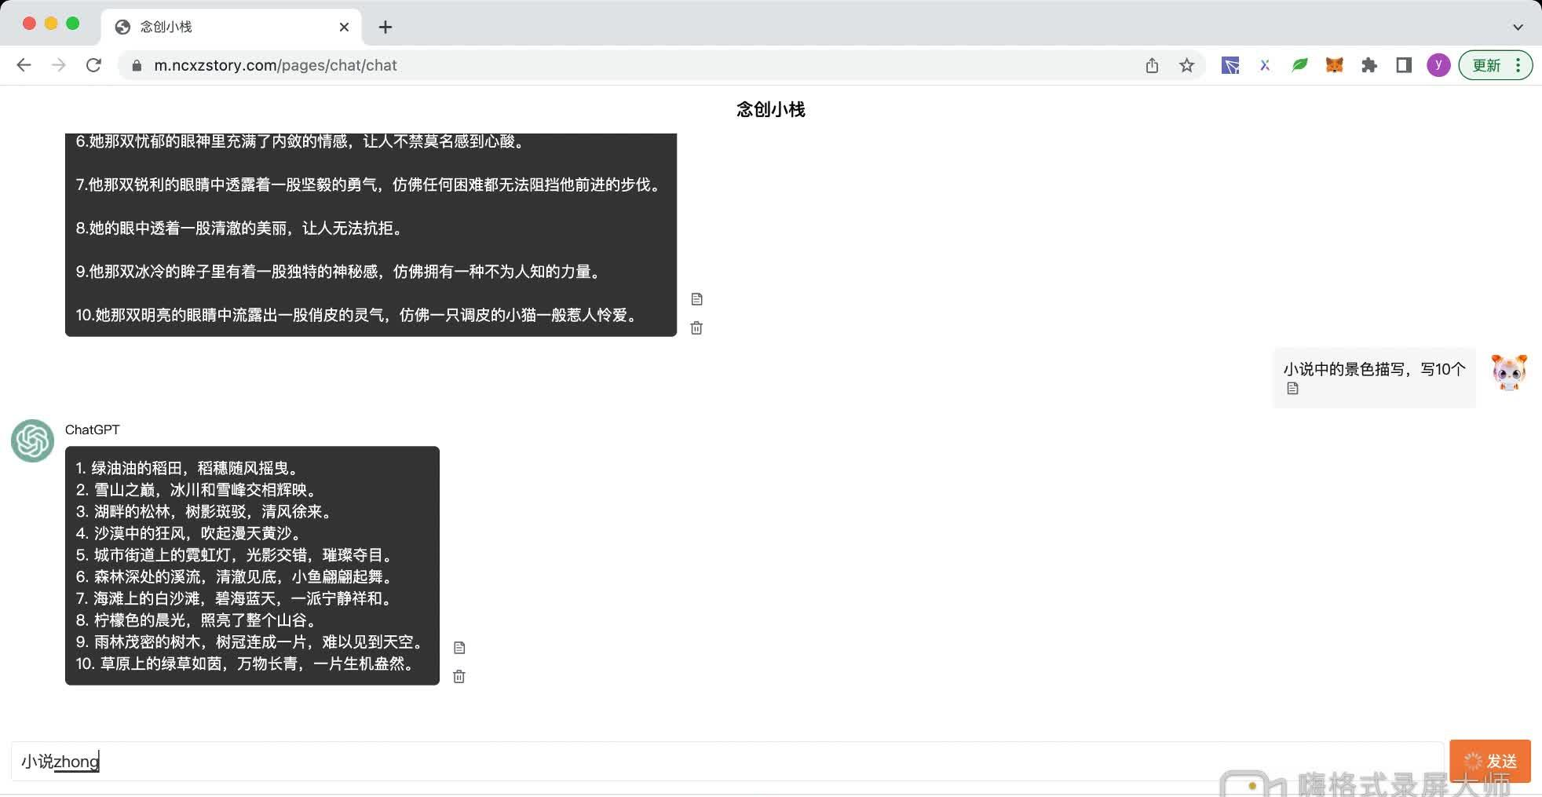Toggle reading mode in the address bar
1542x797 pixels.
[1403, 65]
